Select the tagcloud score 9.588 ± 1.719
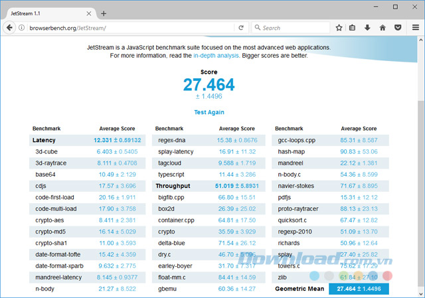 point(237,163)
